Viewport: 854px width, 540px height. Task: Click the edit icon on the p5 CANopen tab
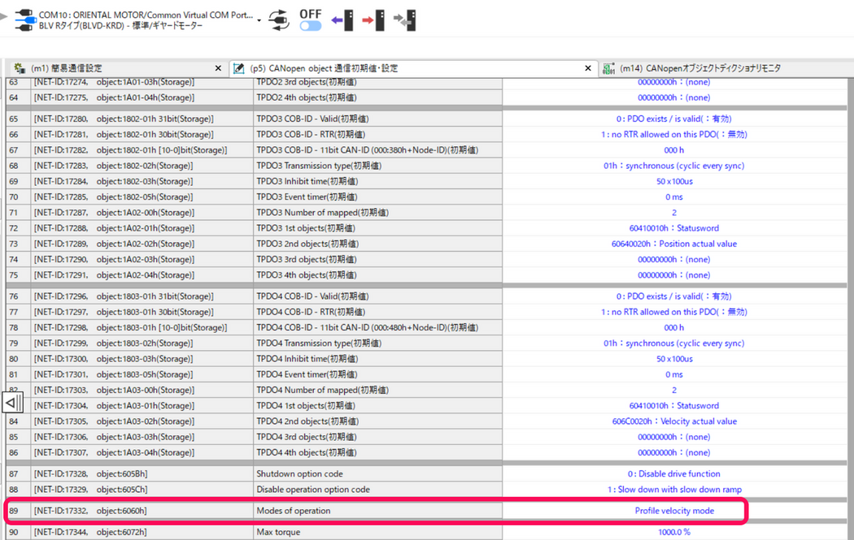(x=239, y=68)
